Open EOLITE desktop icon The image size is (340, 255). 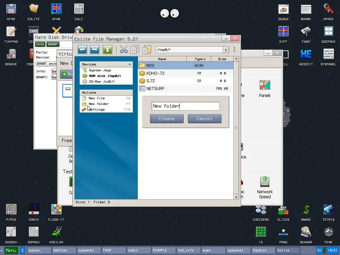point(34,12)
